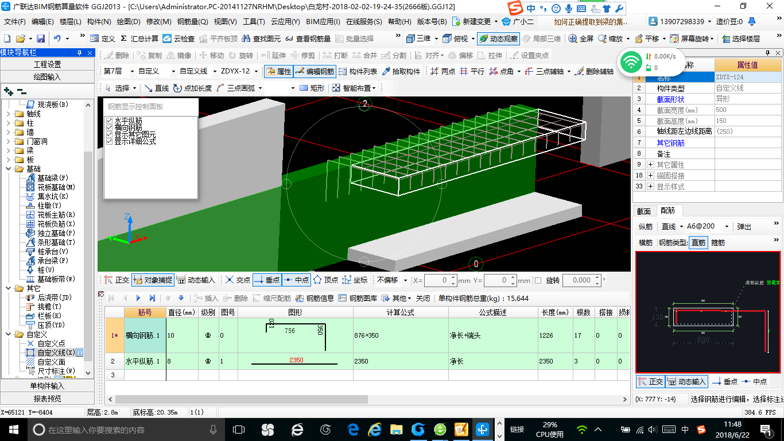Open 钢筋图库 rebar library
The image size is (784, 441).
[x=358, y=298]
